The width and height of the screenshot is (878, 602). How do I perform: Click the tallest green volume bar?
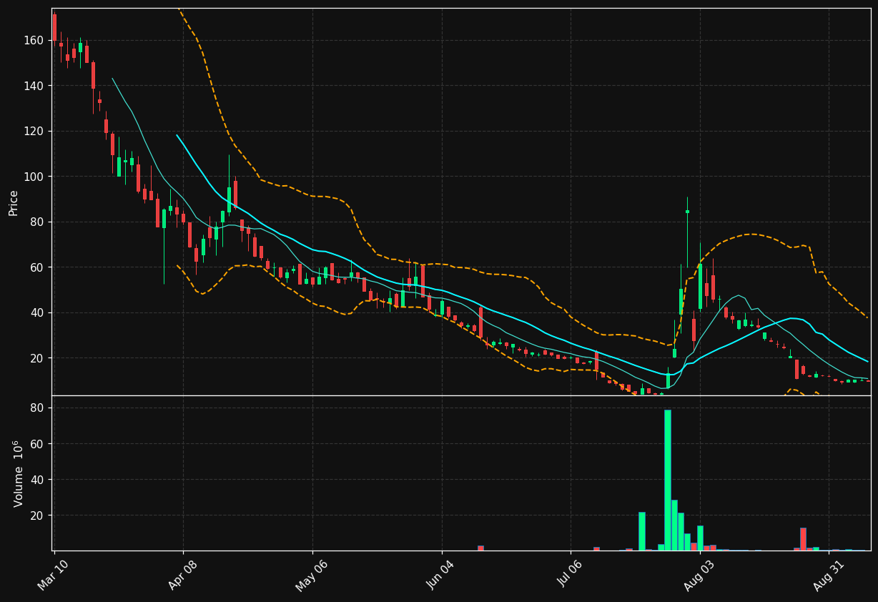click(x=668, y=480)
